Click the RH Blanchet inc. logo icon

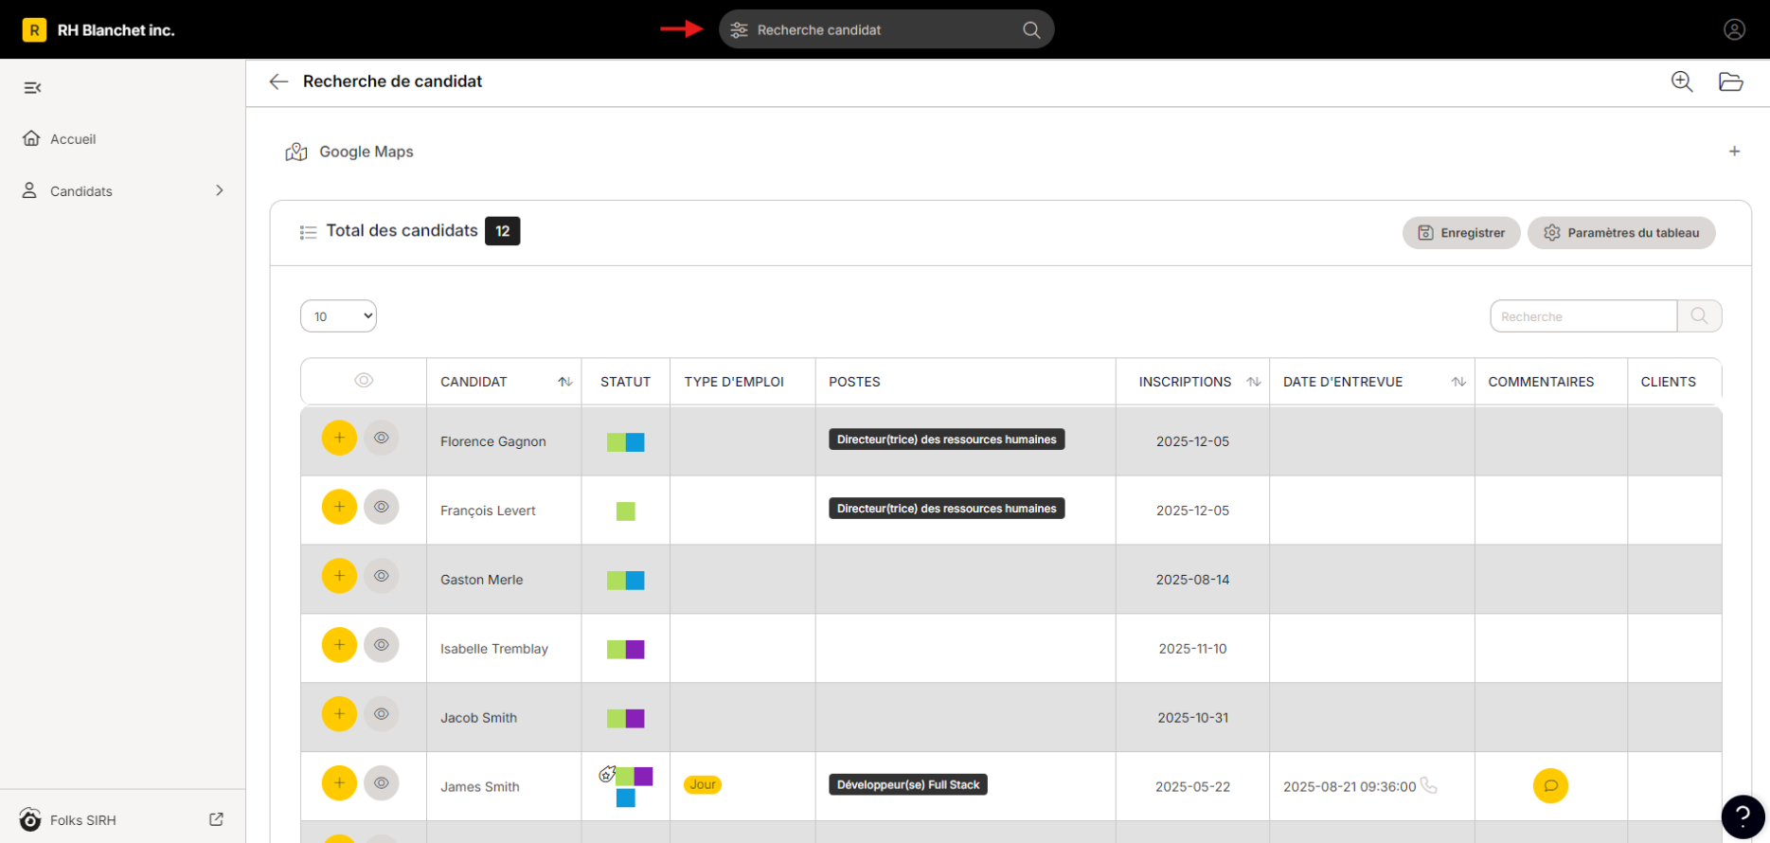pos(34,30)
